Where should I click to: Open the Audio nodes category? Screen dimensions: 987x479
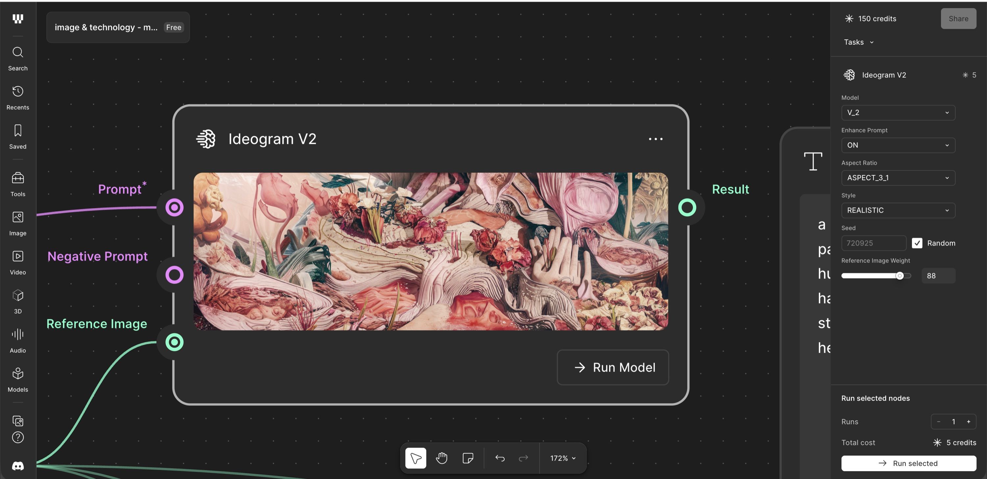click(x=18, y=340)
